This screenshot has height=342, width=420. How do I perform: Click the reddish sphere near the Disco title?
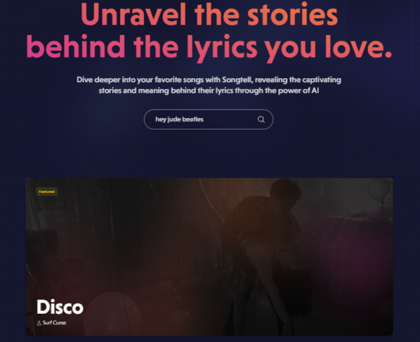click(x=112, y=313)
